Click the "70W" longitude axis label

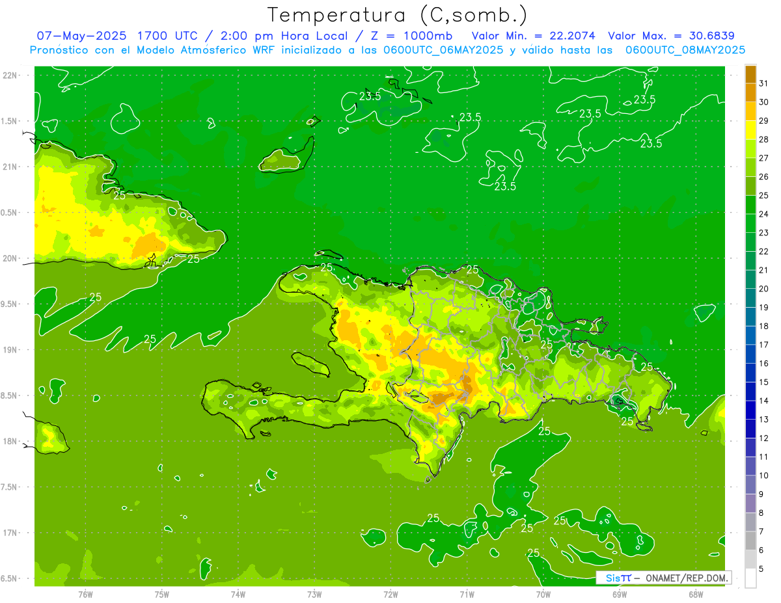tap(543, 595)
